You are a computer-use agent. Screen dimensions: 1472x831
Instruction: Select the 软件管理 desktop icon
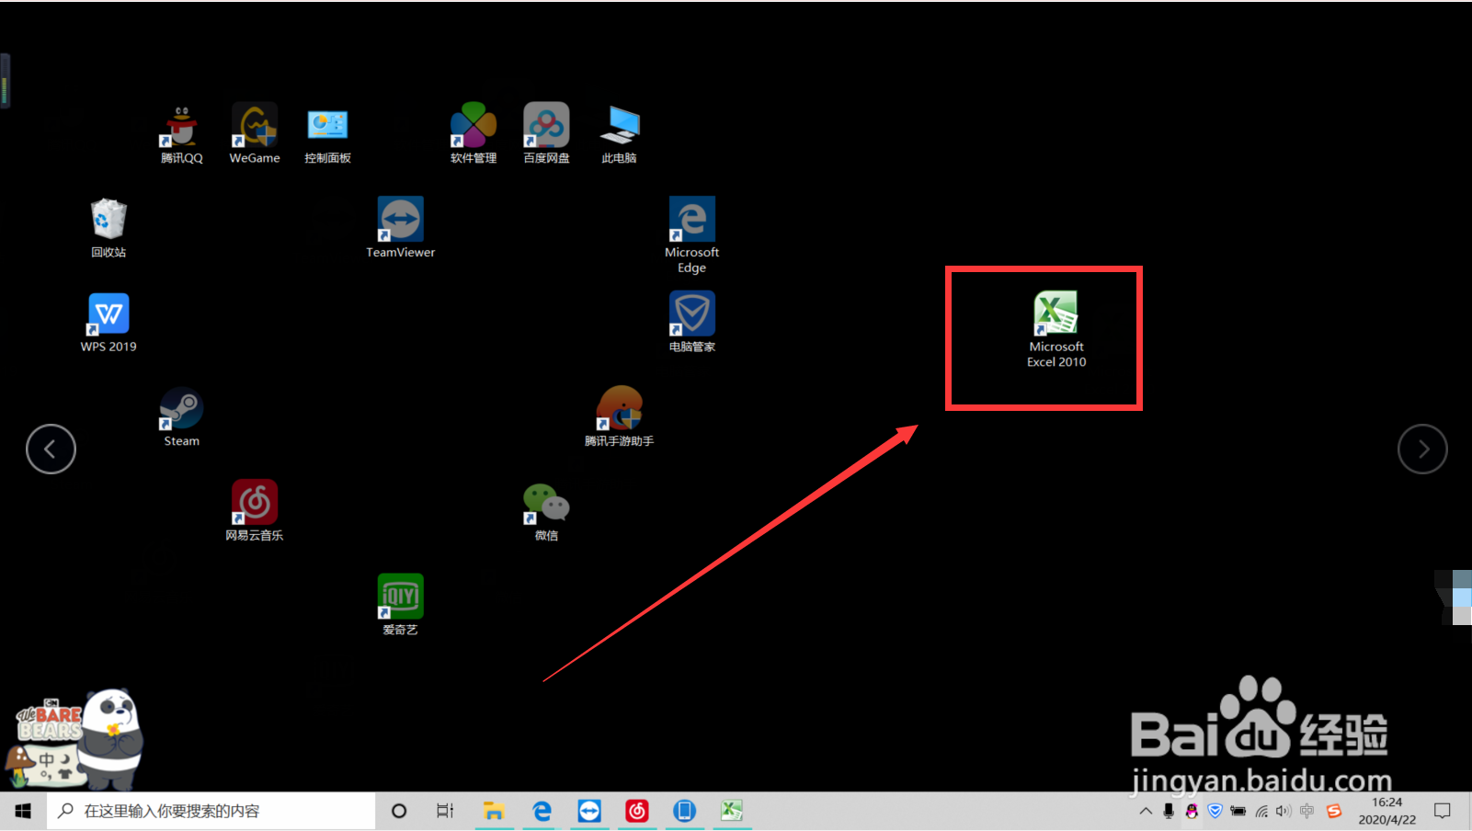474,134
